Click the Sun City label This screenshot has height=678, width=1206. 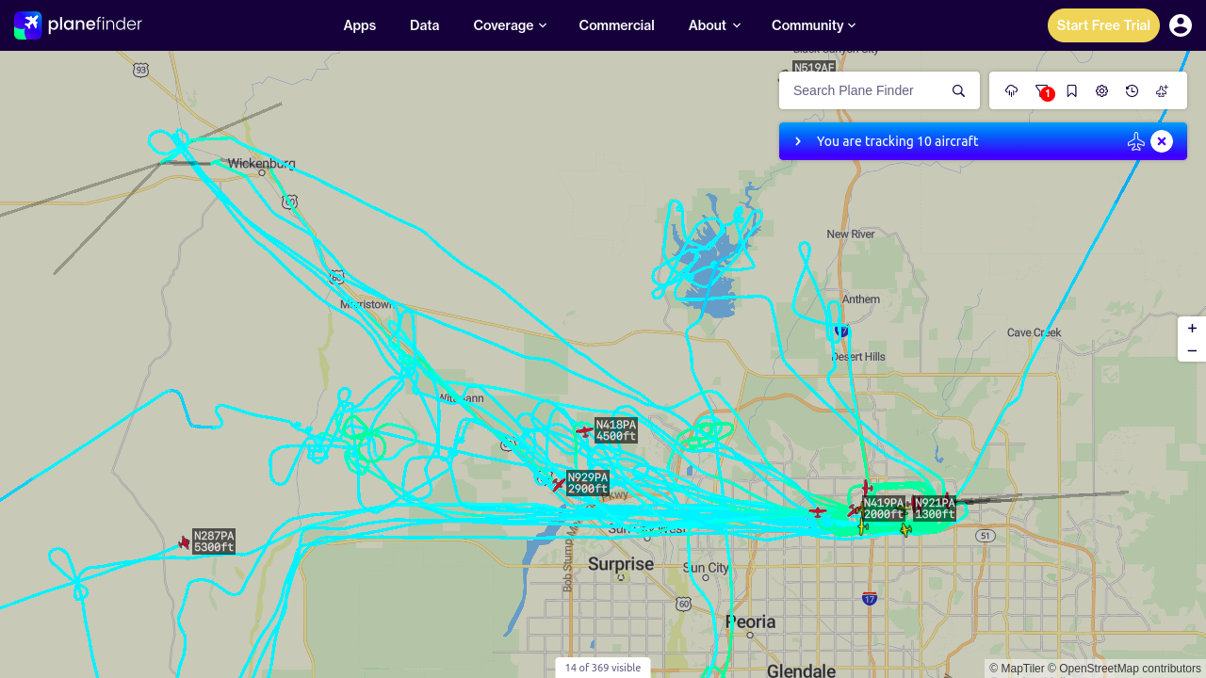click(x=706, y=568)
